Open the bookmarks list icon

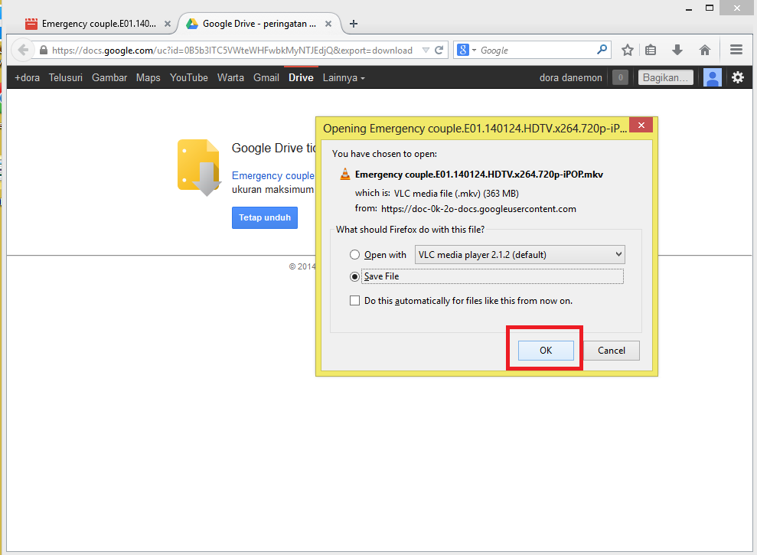coord(651,50)
